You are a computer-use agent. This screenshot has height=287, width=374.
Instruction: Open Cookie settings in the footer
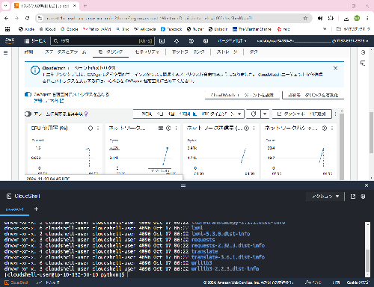click(x=358, y=283)
